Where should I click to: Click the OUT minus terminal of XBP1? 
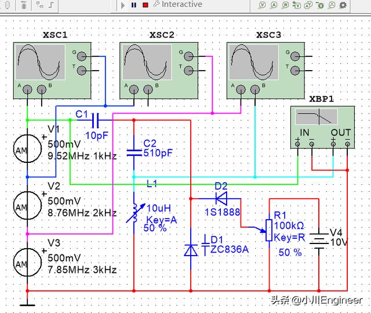[x=347, y=144]
